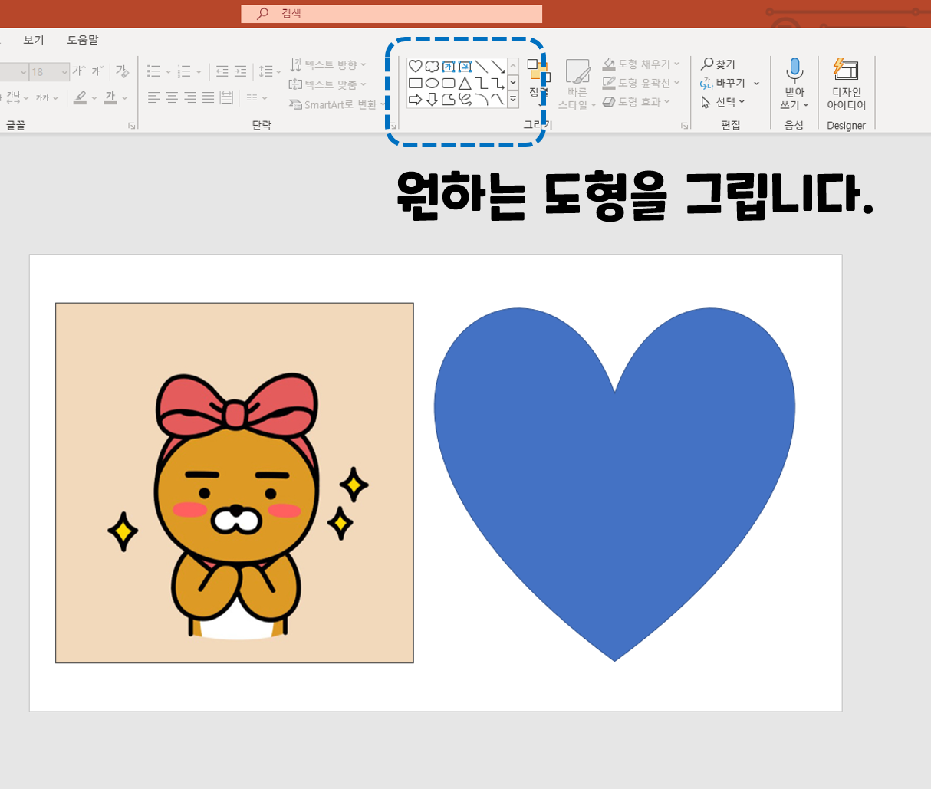The width and height of the screenshot is (931, 789).
Task: Increase font size with the larger 가 icon
Action: coord(79,71)
